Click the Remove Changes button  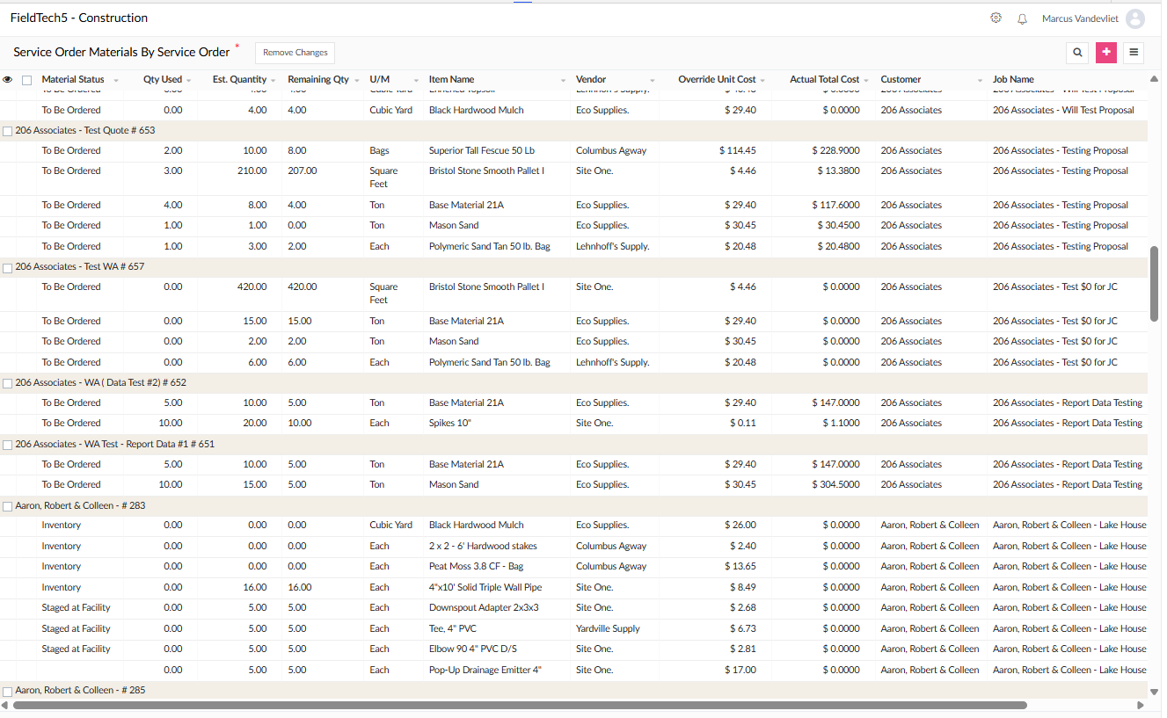295,53
